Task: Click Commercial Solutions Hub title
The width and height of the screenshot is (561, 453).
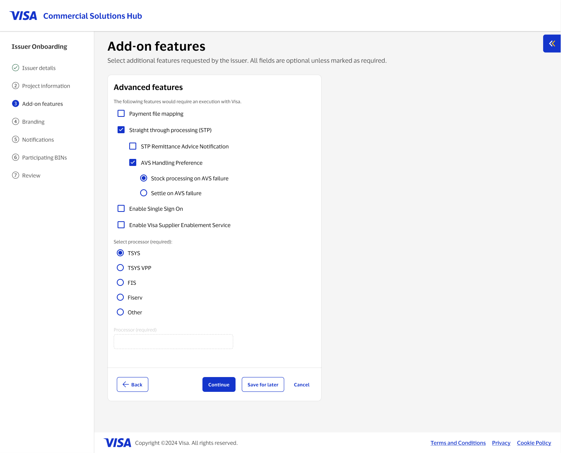Action: pyautogui.click(x=93, y=16)
